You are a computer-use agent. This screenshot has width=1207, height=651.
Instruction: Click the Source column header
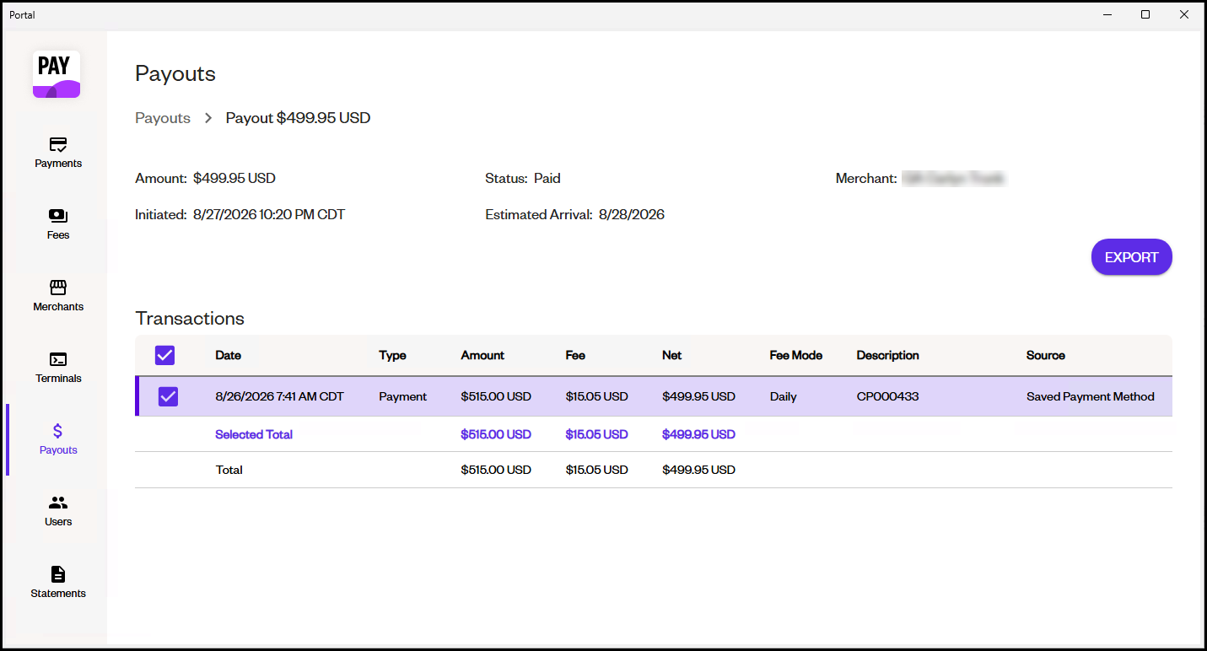coord(1045,355)
